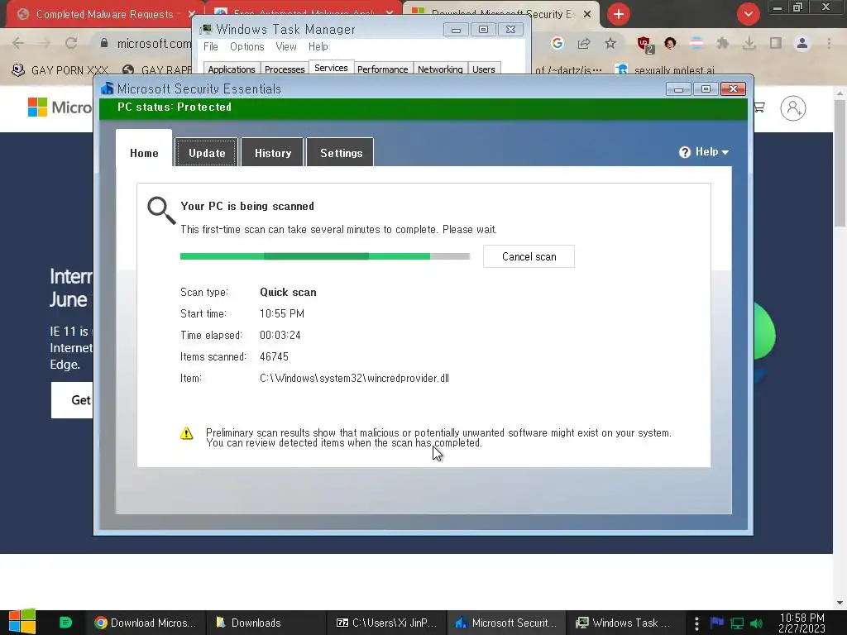Switch to Task Manager Networking tab
847x635 pixels.
pos(440,69)
